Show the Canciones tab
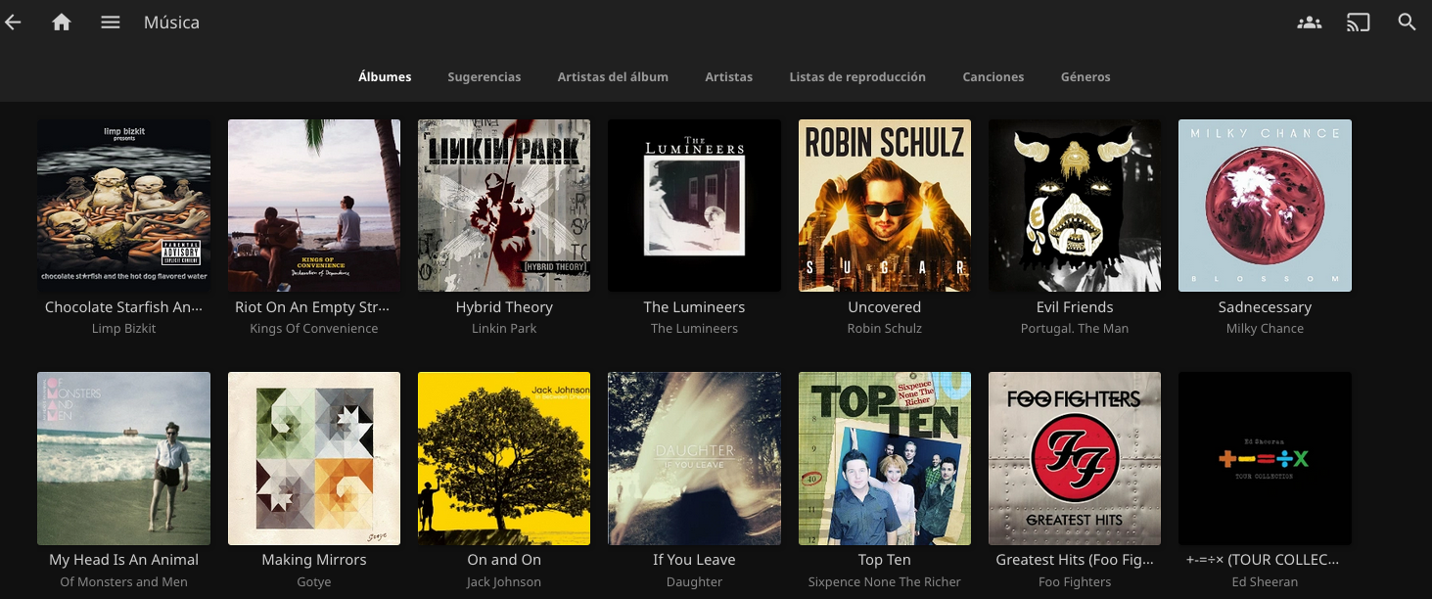 [x=993, y=76]
